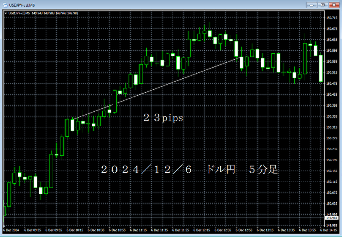Select the '2024/12/6 ドル円 5分足' label

189,170
